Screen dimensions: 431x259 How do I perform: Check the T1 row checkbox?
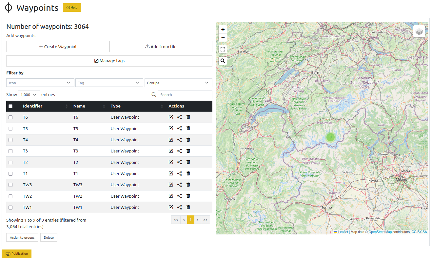tap(10, 174)
